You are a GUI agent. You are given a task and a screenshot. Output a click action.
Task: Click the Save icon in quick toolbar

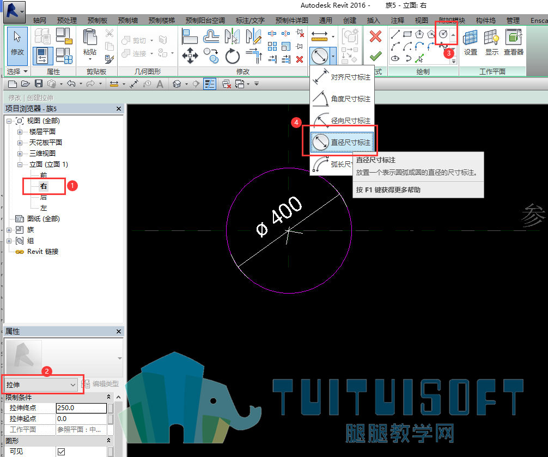pyautogui.click(x=39, y=84)
